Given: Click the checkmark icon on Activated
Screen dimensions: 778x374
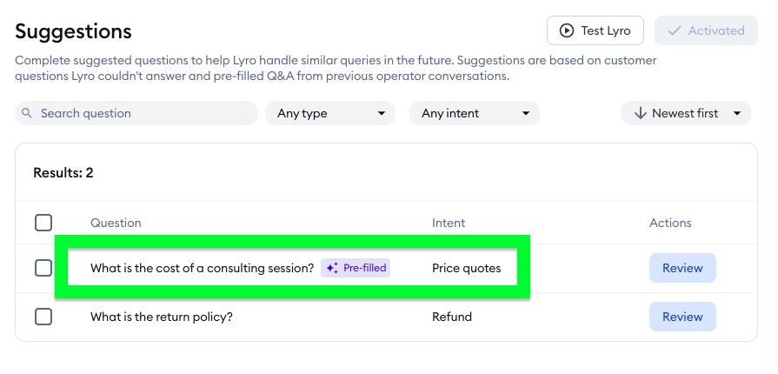Looking at the screenshot, I should click(x=674, y=30).
